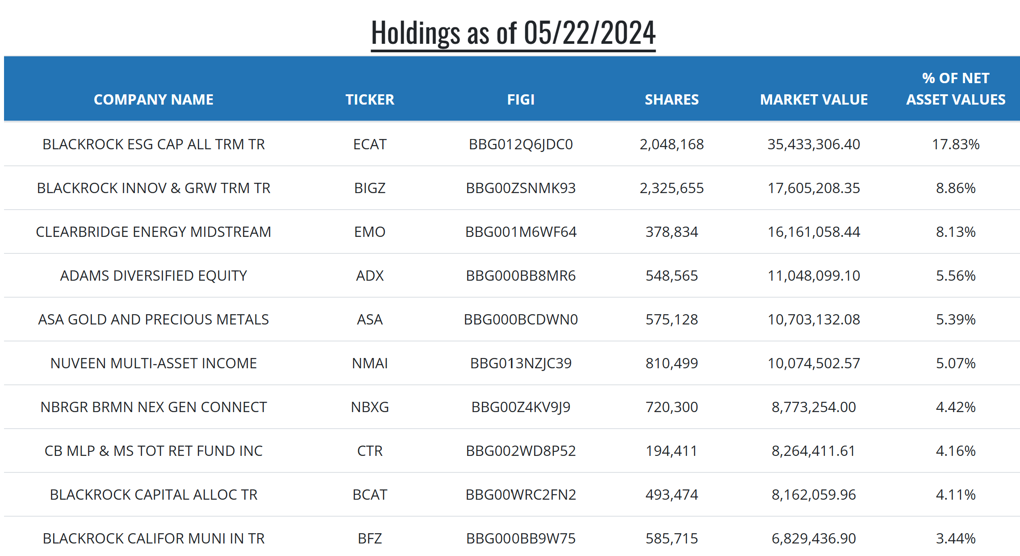
Task: Click shares value 378,834
Action: click(672, 232)
